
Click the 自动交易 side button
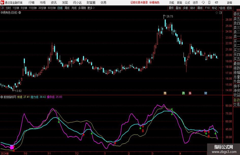(x=237, y=102)
